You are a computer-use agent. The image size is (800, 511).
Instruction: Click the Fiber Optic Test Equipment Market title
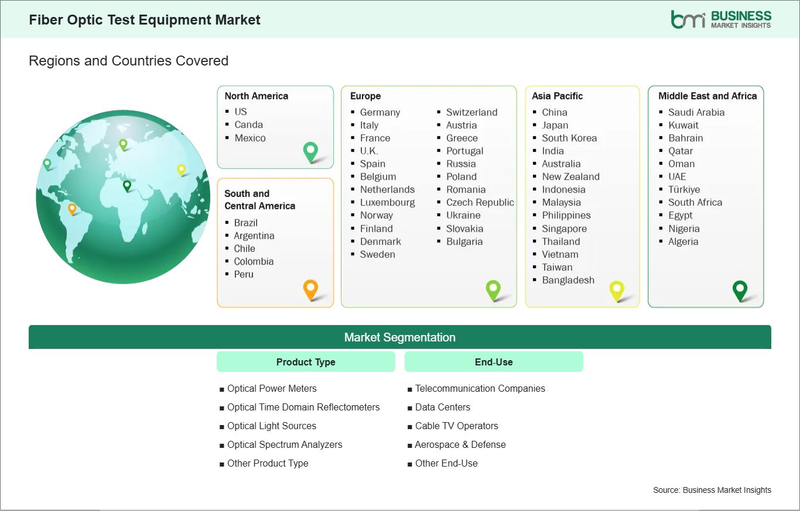click(x=145, y=19)
